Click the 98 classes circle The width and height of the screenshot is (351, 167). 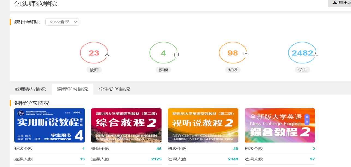click(233, 53)
